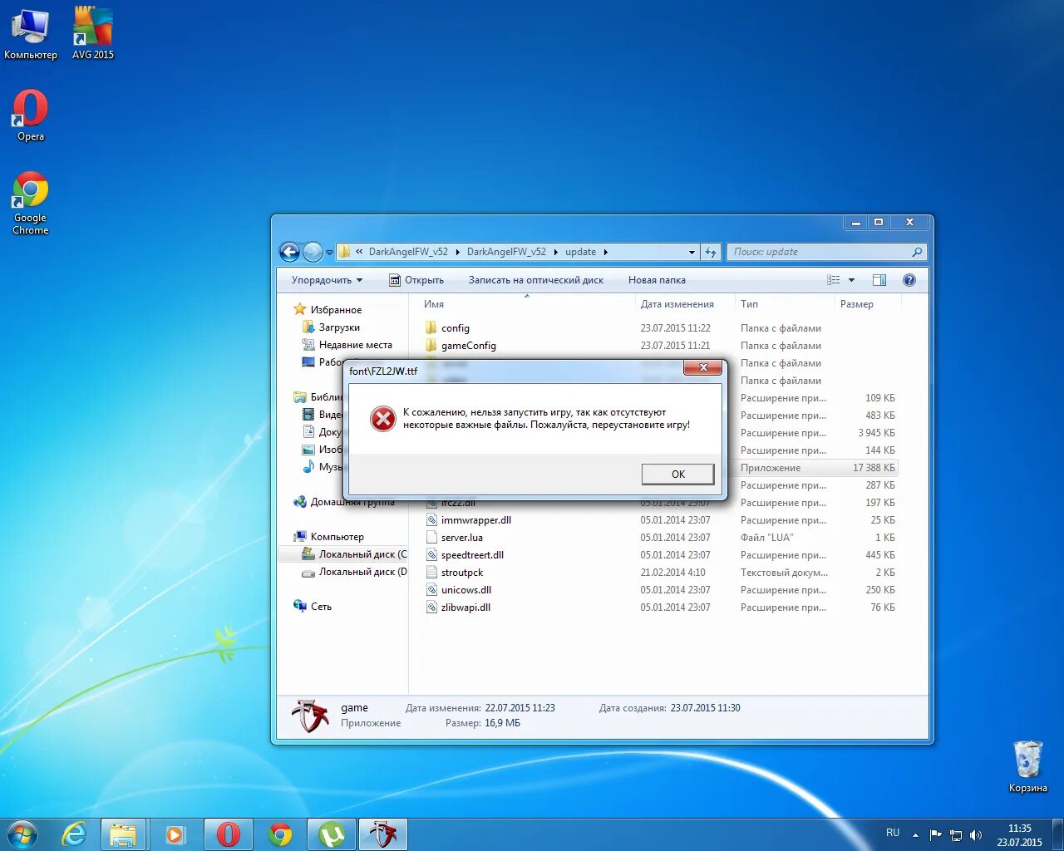Click the volume icon in system tray
Viewport: 1064px width, 851px height.
976,835
